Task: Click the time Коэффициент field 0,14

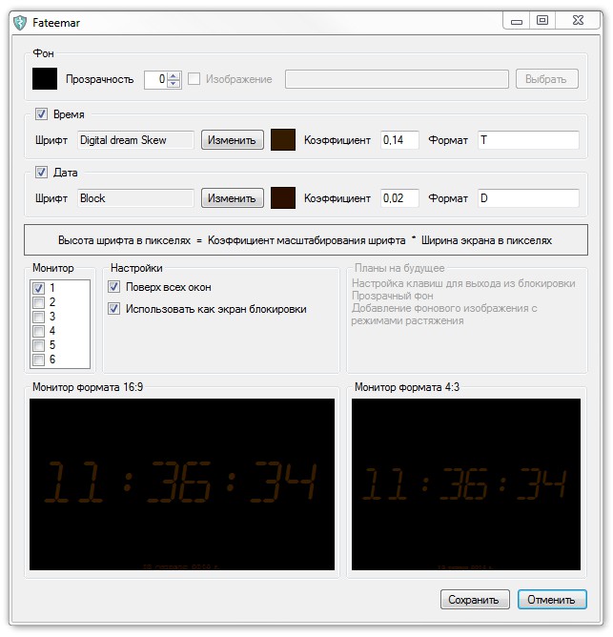Action: 399,140
